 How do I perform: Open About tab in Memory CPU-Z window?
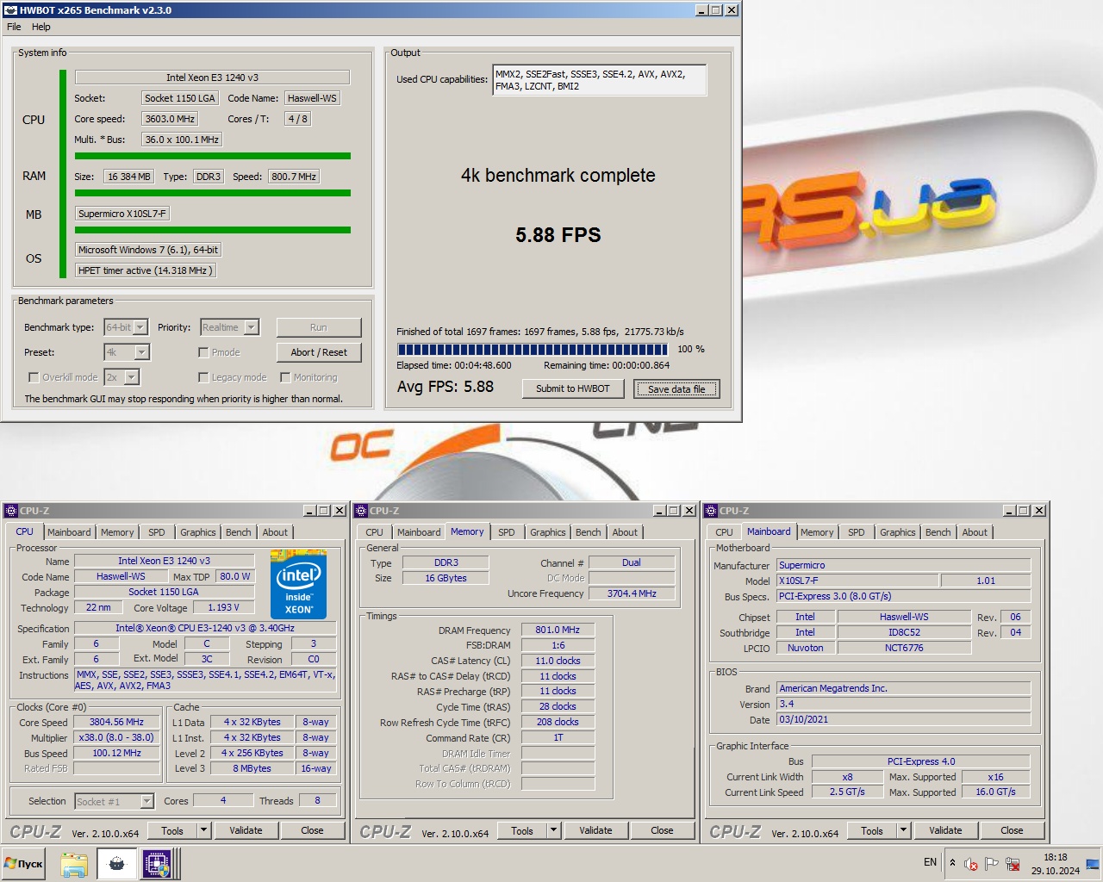625,532
